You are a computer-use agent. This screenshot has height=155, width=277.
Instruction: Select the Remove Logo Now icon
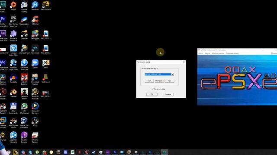[13, 65]
